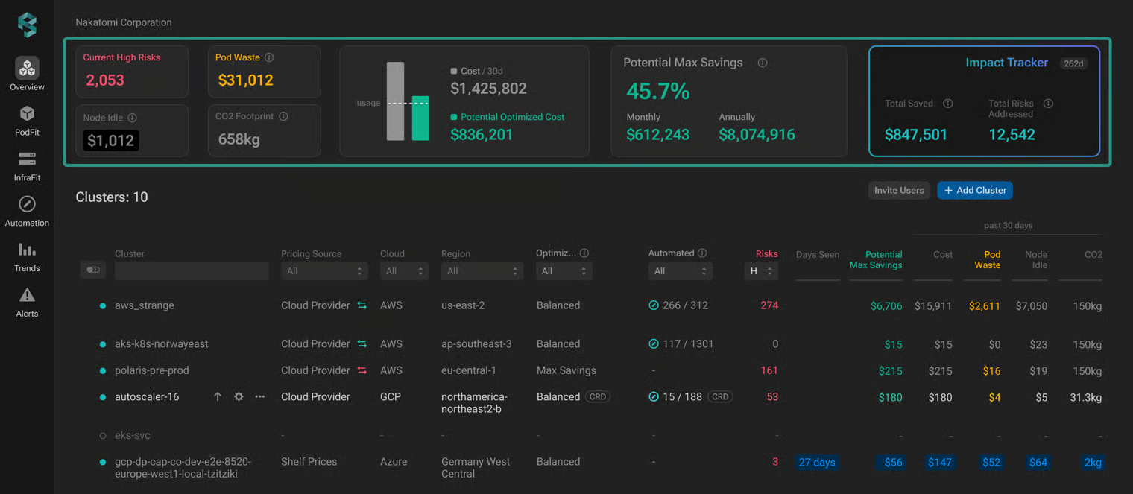Go to Automation compass icon
Screen dimensions: 1133x494
click(x=27, y=204)
